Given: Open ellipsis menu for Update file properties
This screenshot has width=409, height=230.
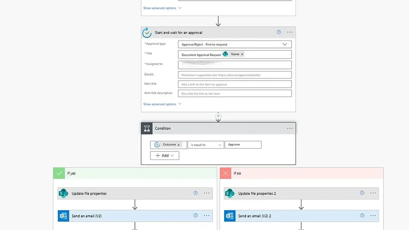Looking at the screenshot, I should (207, 193).
